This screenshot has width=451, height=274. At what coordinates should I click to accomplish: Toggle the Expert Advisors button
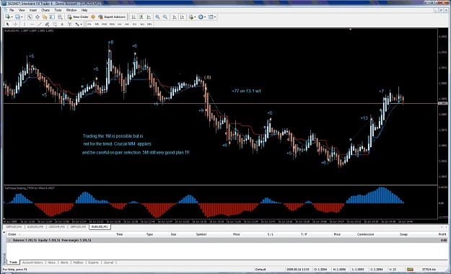[x=112, y=17]
